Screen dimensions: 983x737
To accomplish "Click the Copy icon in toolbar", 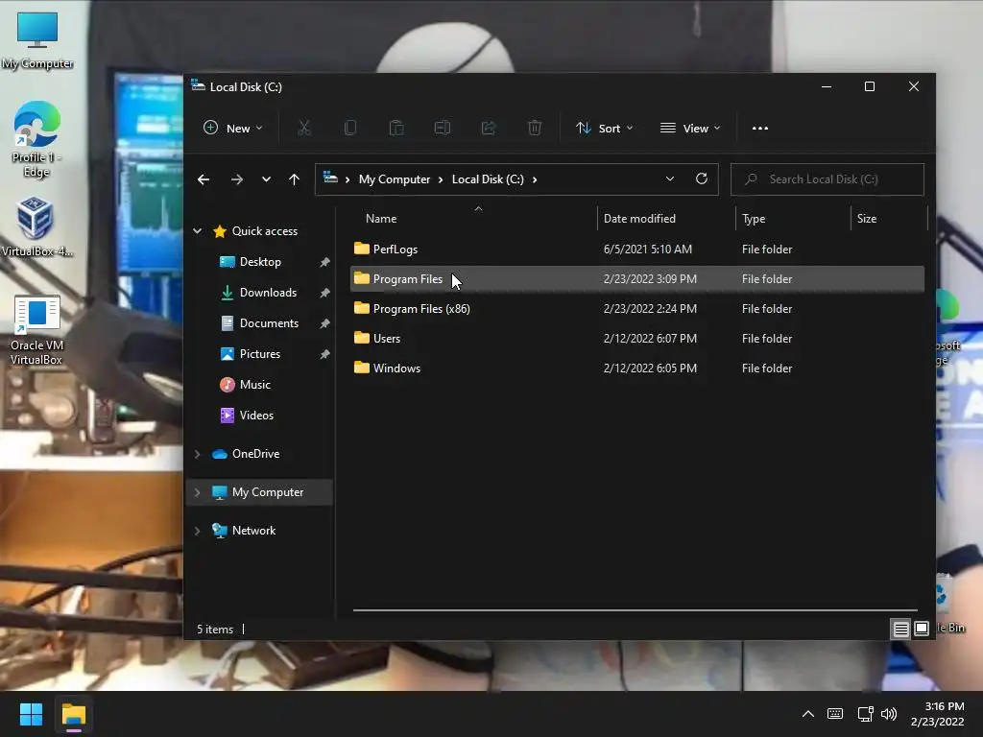I will [x=350, y=128].
